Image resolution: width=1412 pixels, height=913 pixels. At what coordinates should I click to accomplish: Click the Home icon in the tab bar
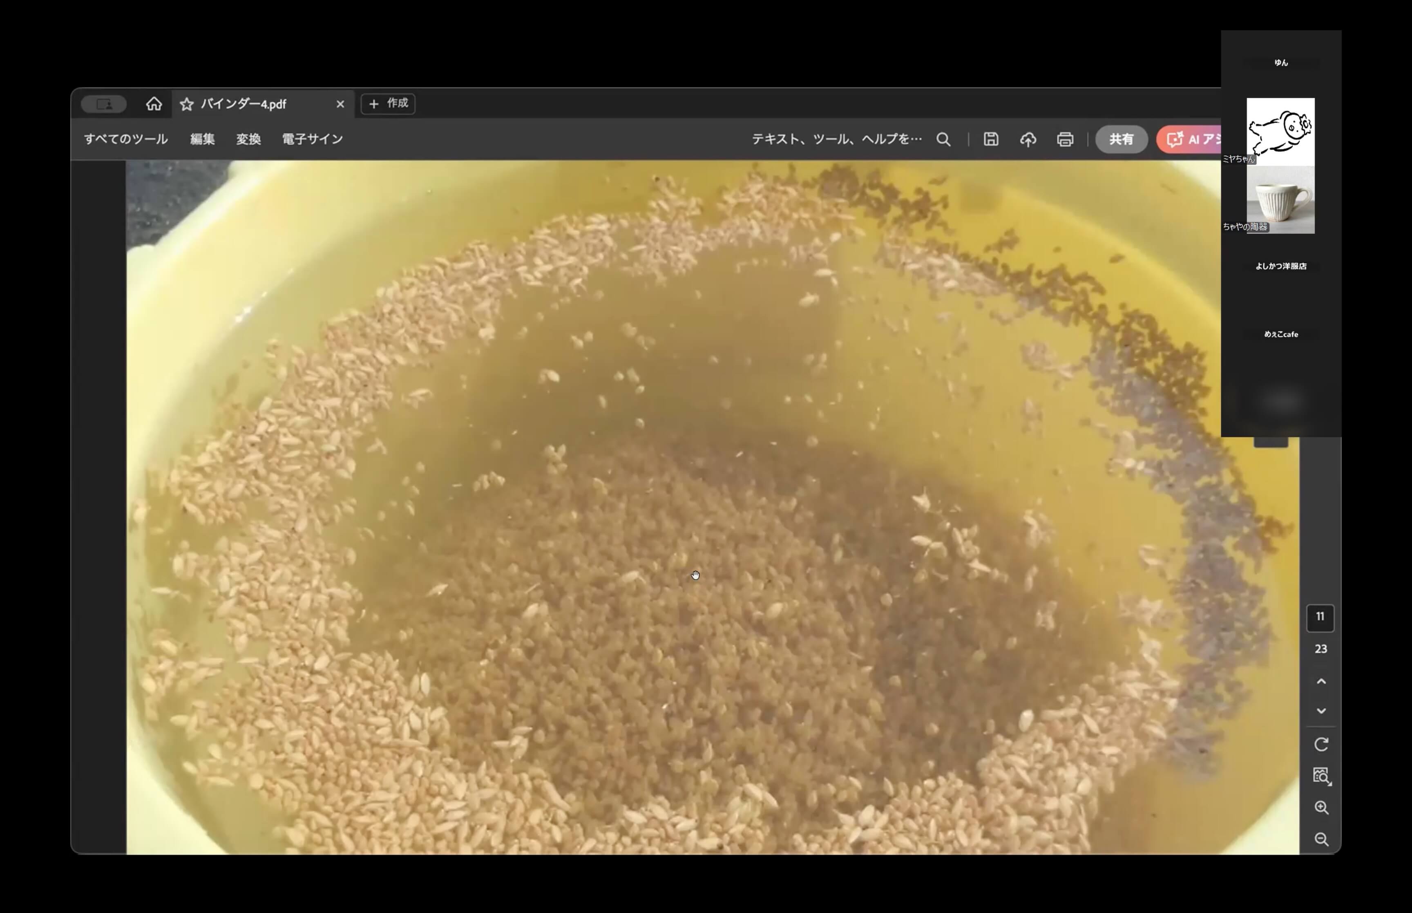[154, 104]
